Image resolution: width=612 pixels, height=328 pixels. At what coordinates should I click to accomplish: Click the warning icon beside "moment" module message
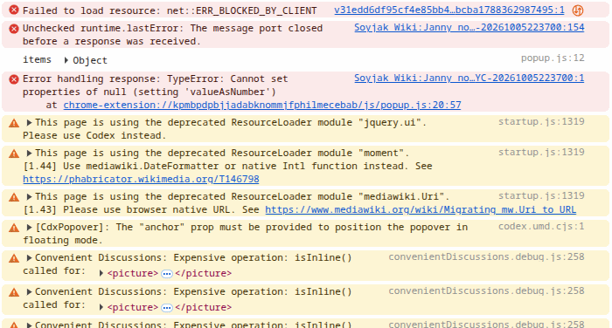[x=14, y=154]
